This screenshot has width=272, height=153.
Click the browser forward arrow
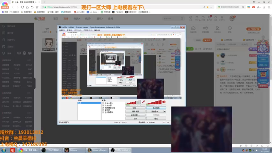(x=17, y=7)
